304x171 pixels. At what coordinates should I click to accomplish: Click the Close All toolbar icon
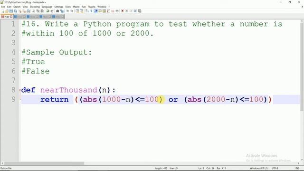click(x=24, y=11)
